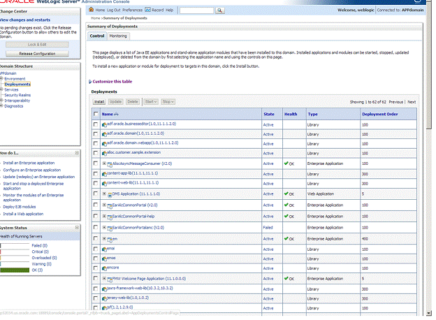
Task: Minimize the System Status panel
Action: point(77,228)
